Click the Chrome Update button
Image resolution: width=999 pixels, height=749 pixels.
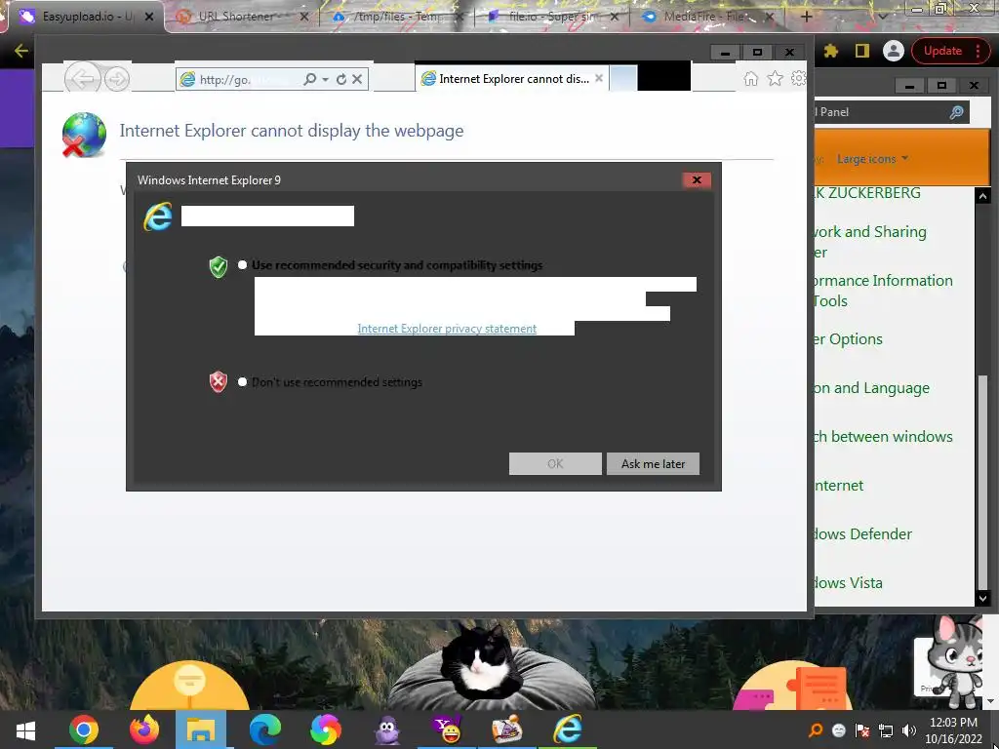click(x=950, y=51)
